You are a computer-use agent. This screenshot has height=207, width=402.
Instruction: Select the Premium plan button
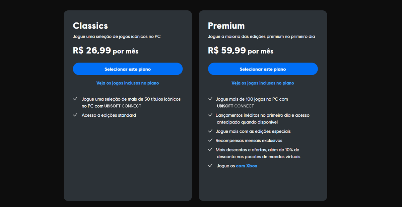(x=263, y=69)
